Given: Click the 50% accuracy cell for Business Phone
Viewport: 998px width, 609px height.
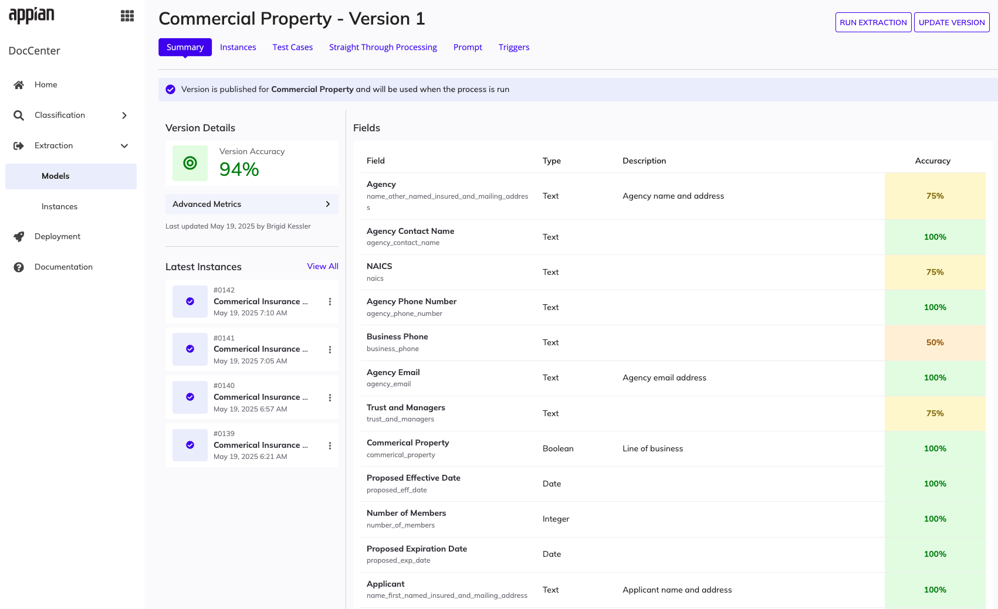Looking at the screenshot, I should 935,343.
